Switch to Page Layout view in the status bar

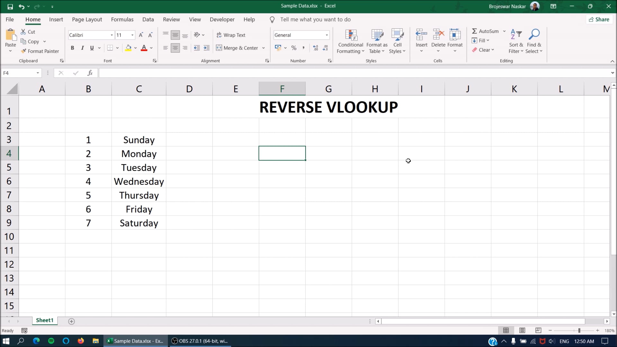coord(522,330)
